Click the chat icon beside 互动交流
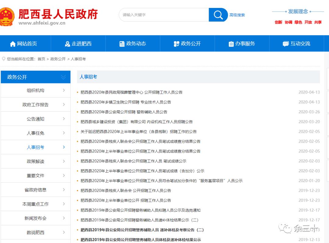The height and width of the screenshot is (243, 329). tap(285, 43)
